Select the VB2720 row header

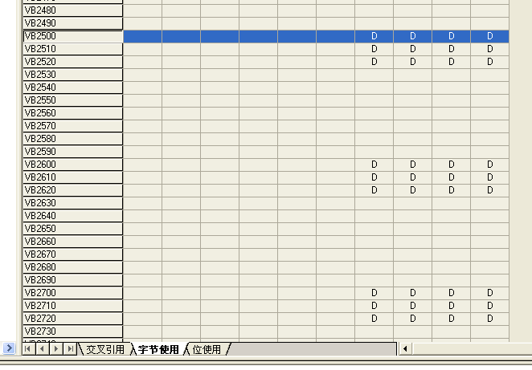(x=72, y=319)
